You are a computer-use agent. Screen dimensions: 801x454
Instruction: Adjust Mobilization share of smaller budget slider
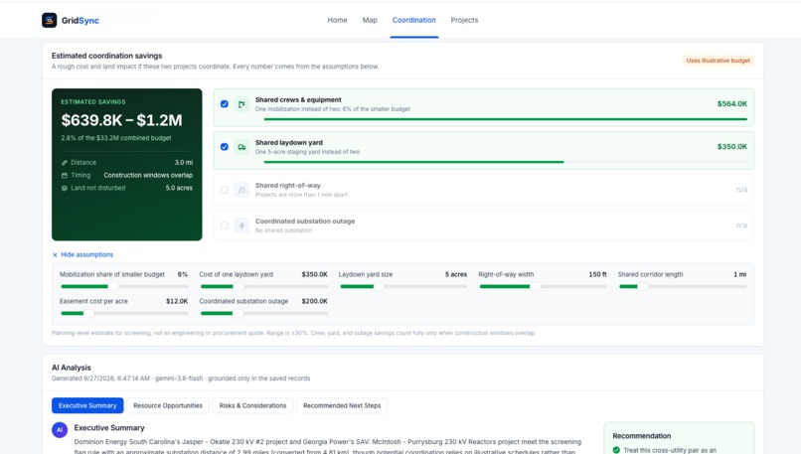click(x=124, y=286)
